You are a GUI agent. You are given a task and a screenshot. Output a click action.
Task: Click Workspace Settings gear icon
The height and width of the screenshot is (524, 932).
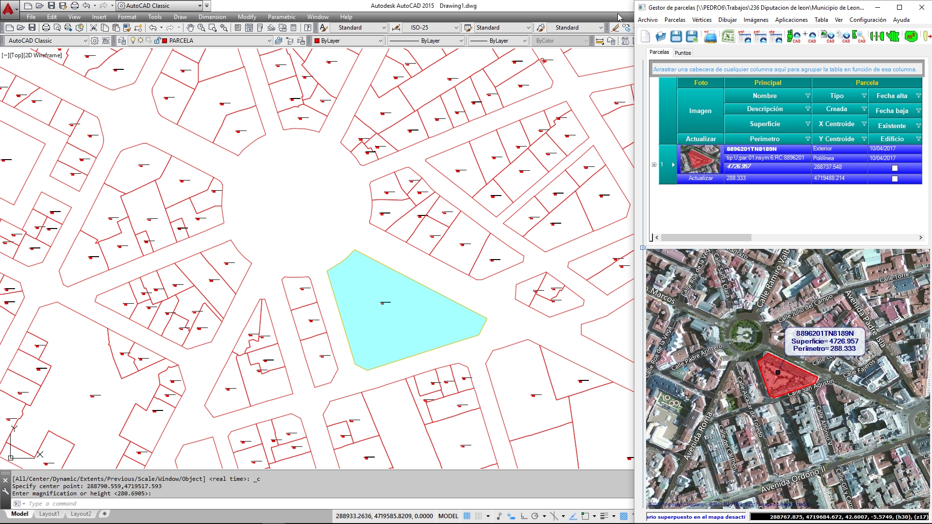click(x=95, y=41)
